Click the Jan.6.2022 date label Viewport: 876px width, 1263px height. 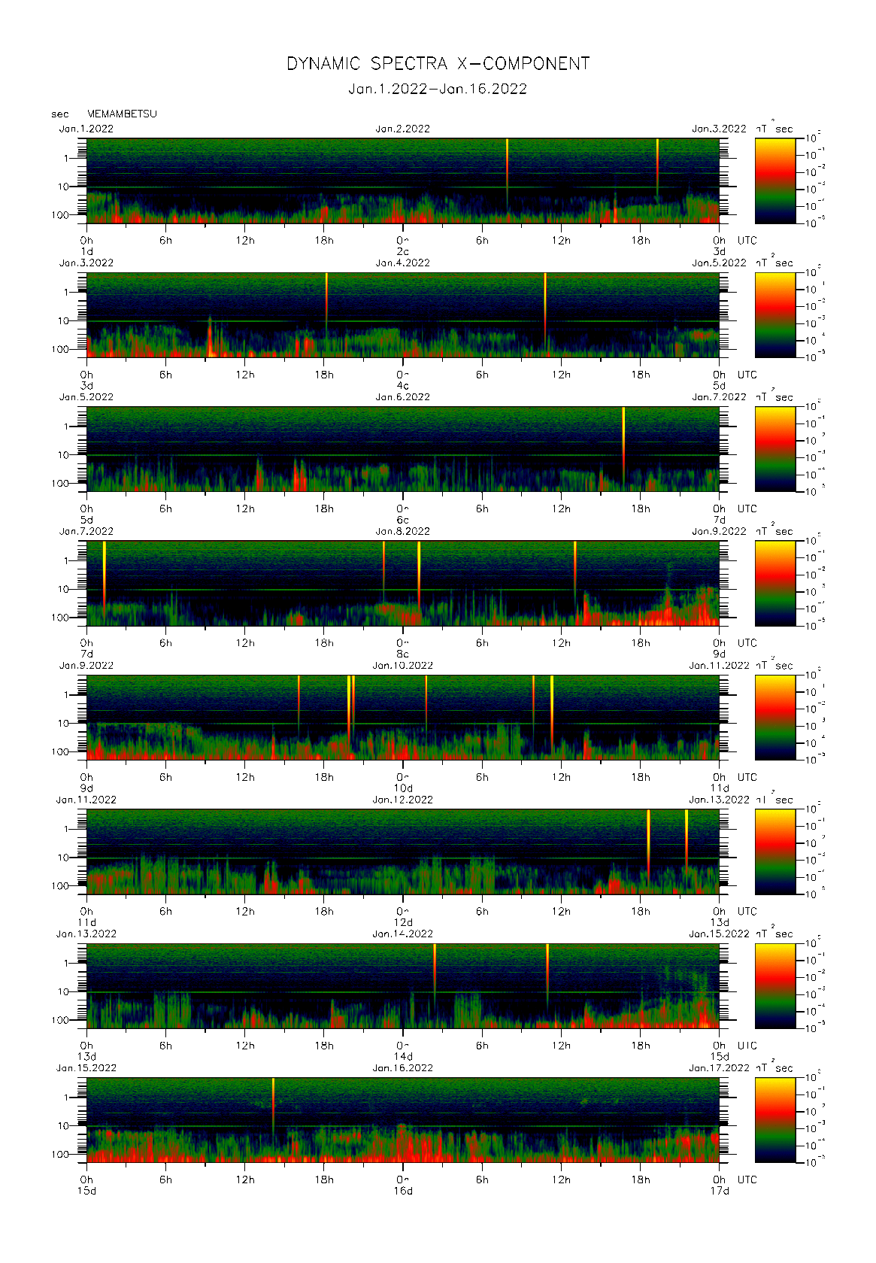(x=403, y=397)
